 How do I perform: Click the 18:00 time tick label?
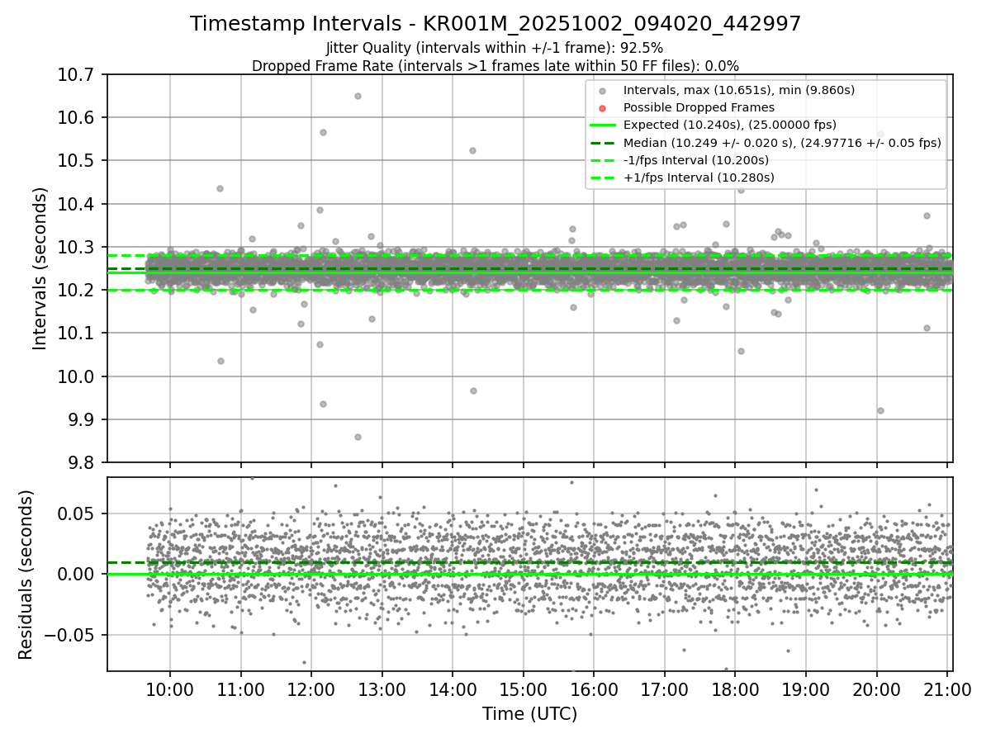click(x=735, y=690)
